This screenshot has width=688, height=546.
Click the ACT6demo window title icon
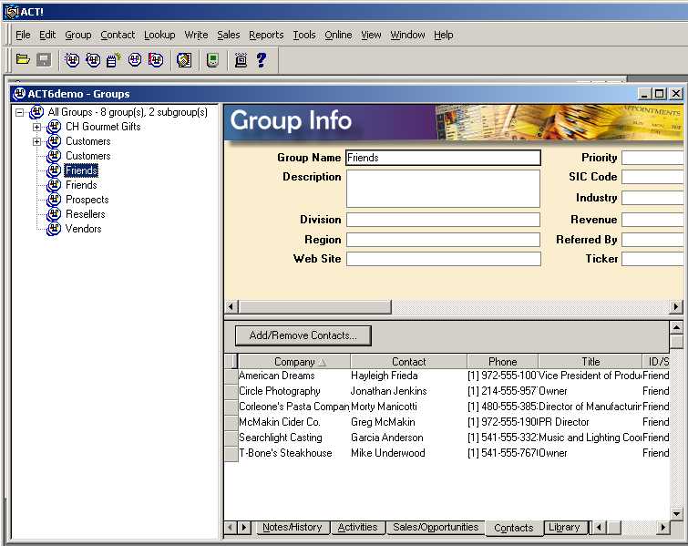pyautogui.click(x=19, y=94)
